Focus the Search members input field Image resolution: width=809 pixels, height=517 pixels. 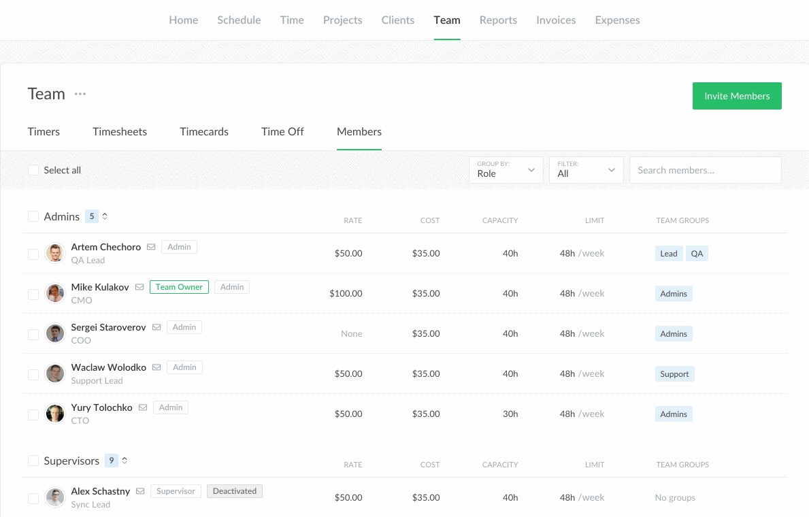[x=705, y=170]
